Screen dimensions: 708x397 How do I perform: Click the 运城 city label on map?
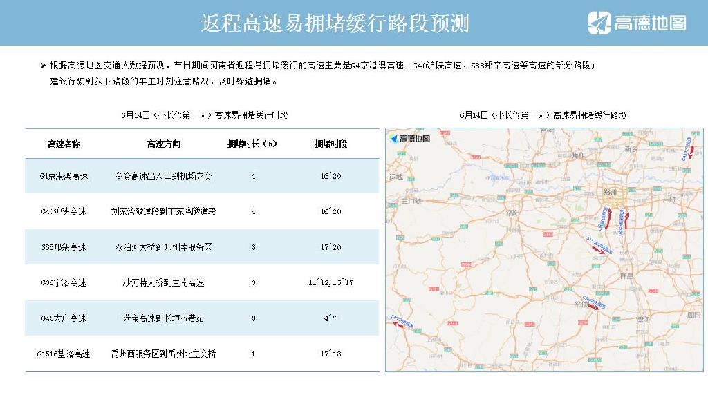pos(396,176)
